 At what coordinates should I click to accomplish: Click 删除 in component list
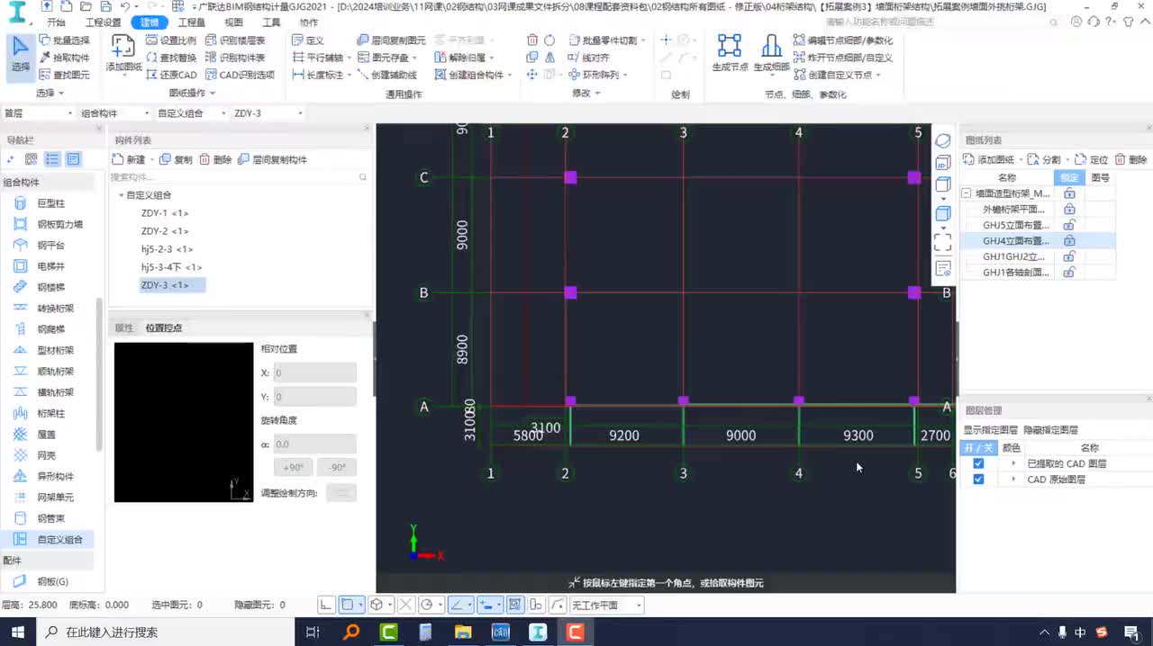tap(216, 159)
